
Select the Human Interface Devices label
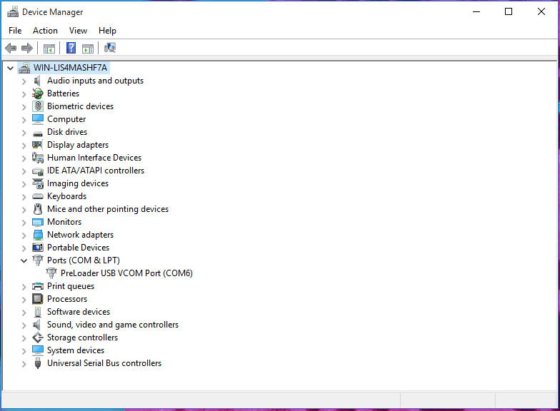click(94, 158)
